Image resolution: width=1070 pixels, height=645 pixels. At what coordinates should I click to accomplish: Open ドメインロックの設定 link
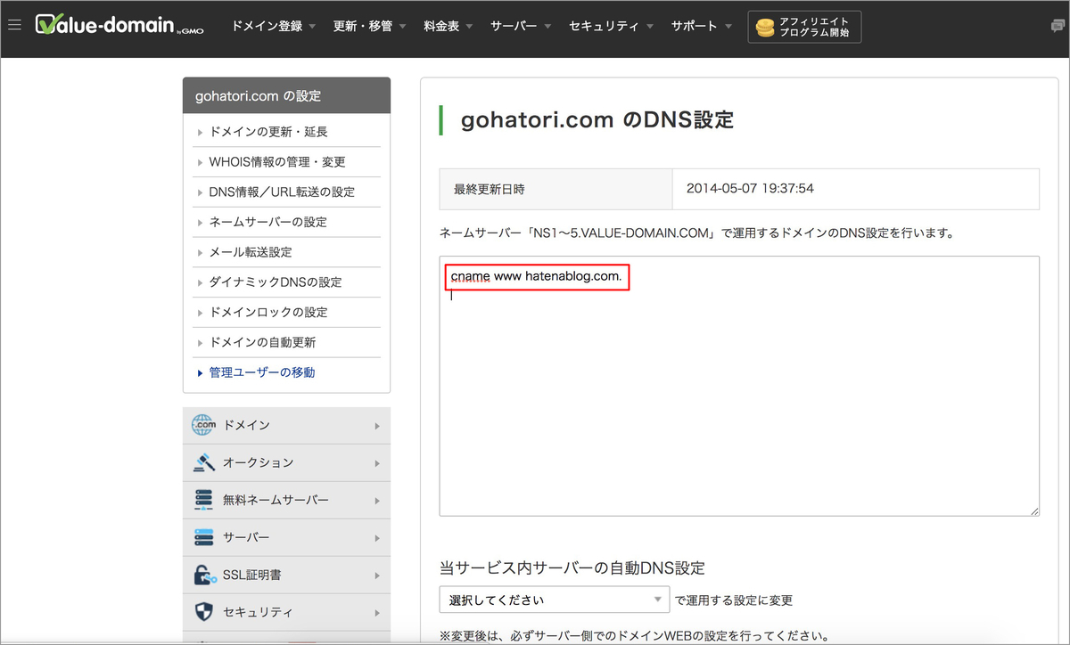[267, 313]
